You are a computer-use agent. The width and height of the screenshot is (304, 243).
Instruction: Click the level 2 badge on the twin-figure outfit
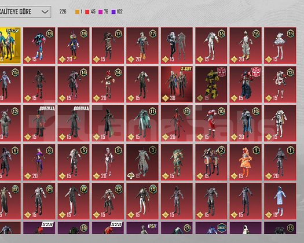pyautogui.click(x=222, y=150)
